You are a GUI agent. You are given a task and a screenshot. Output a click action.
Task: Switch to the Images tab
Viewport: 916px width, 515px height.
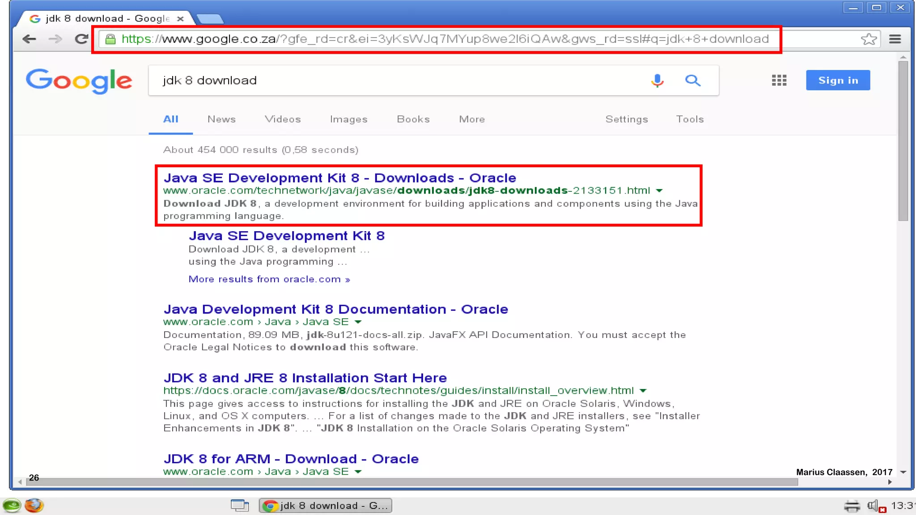click(348, 119)
